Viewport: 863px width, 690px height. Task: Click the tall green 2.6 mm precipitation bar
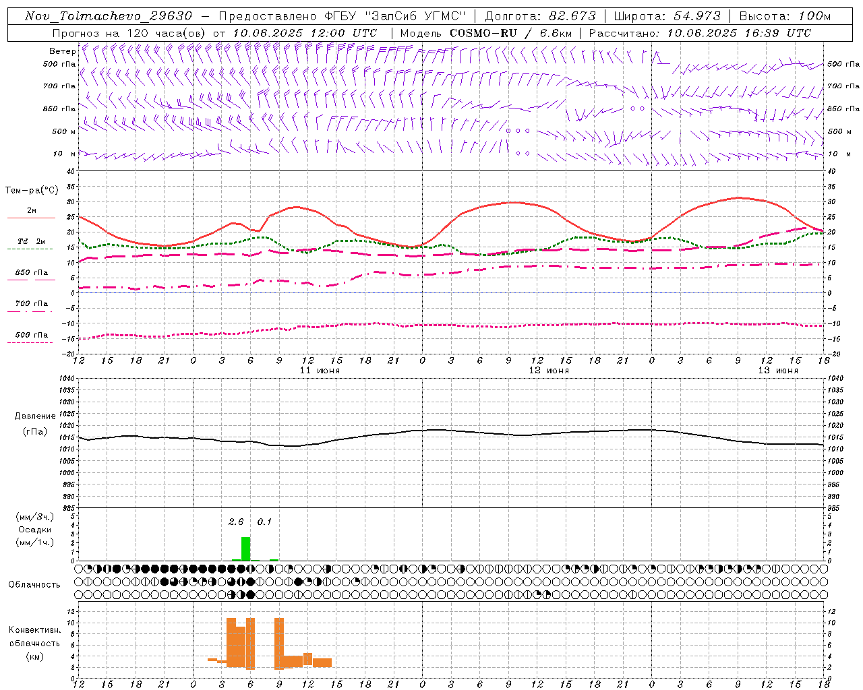(246, 548)
